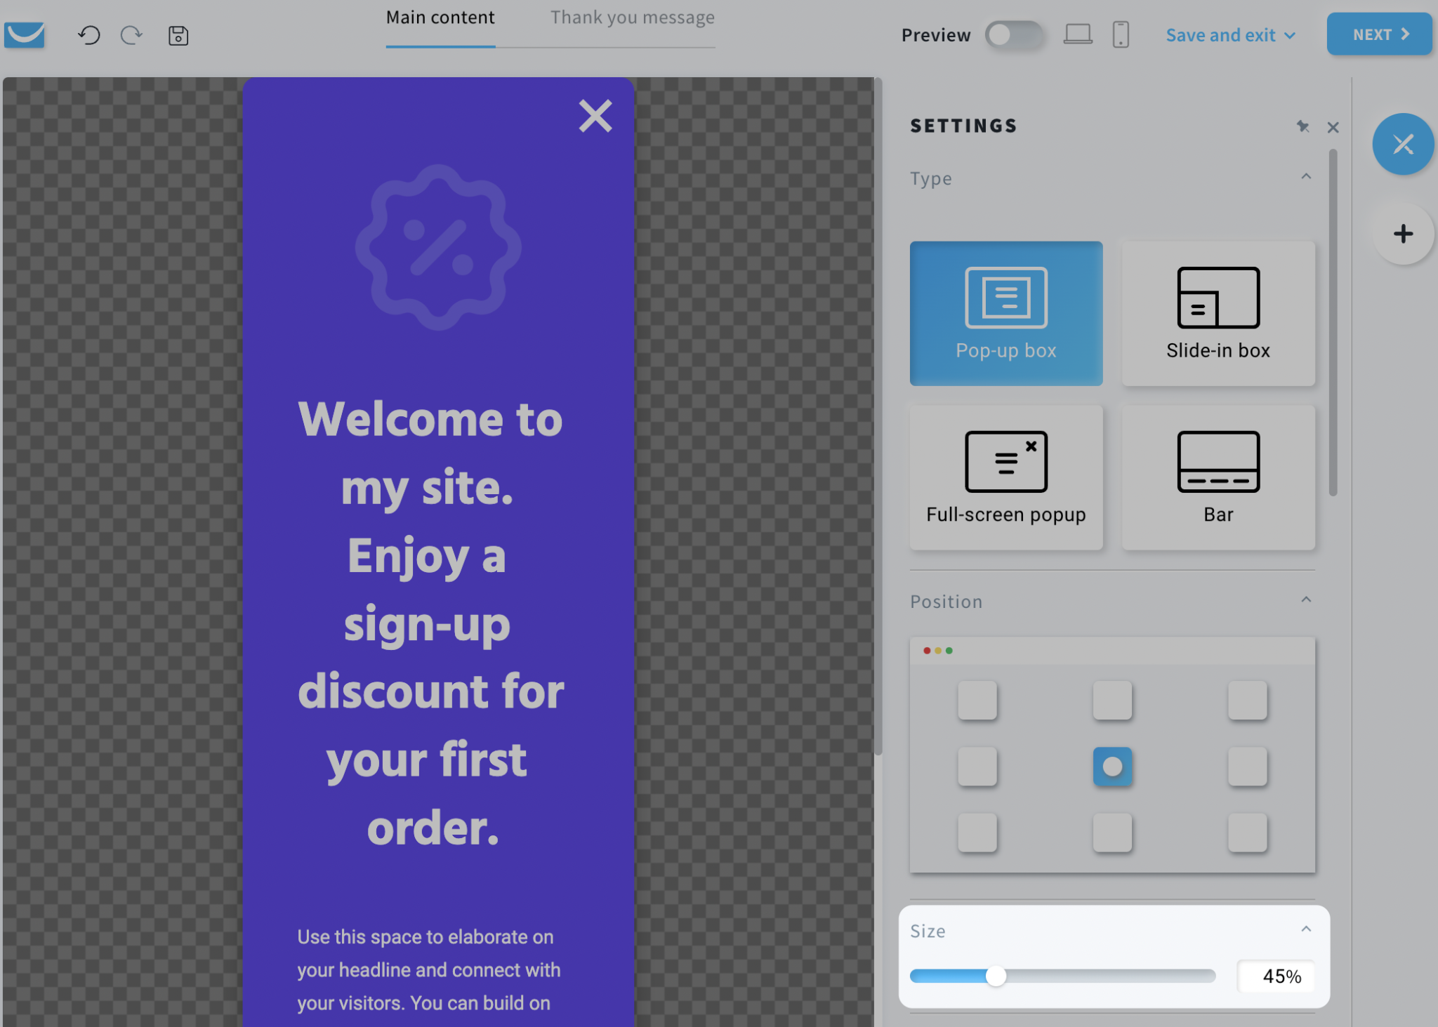This screenshot has width=1438, height=1027.
Task: Click the plus button to add elements
Action: click(x=1402, y=234)
